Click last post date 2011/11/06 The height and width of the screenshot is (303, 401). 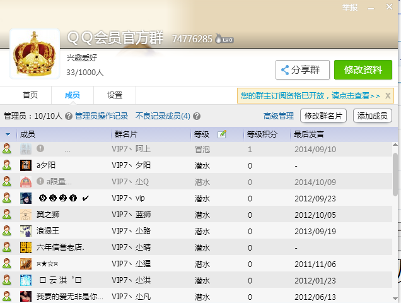tap(315, 264)
